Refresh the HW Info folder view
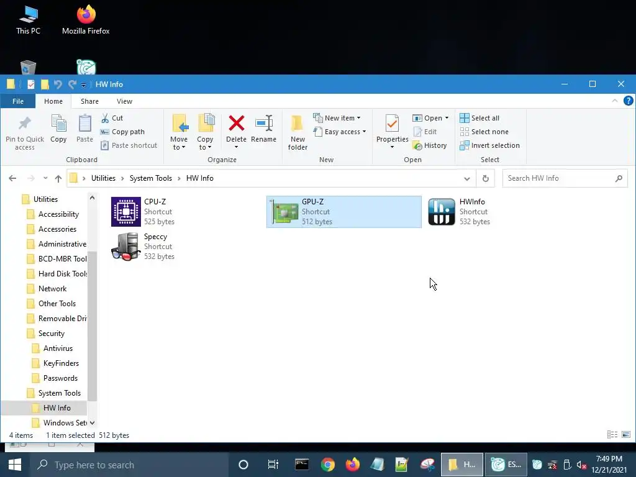The width and height of the screenshot is (636, 477). [x=486, y=178]
